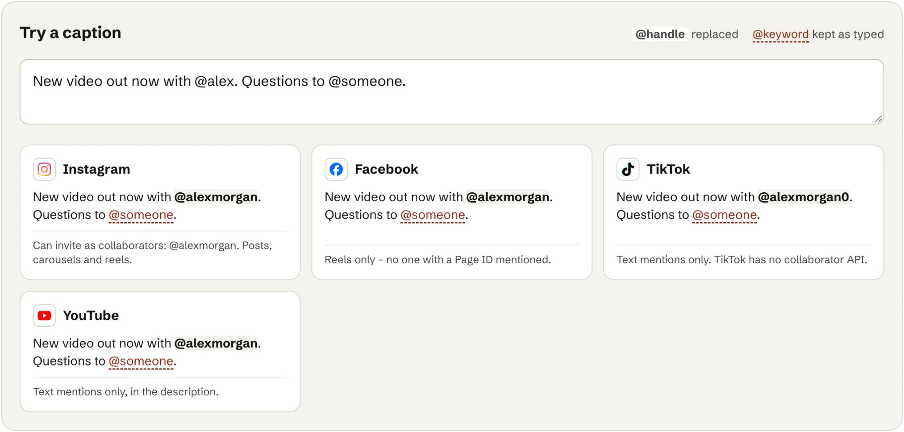Click the "Reels only" Facebook note
904x432 pixels.
(438, 260)
